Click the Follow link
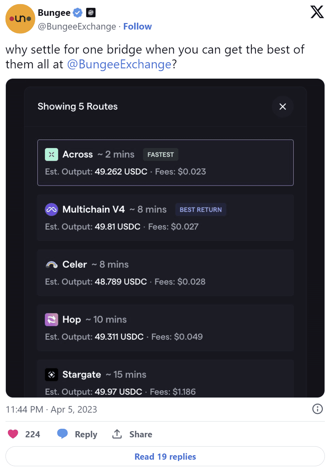This screenshot has width=329, height=471. [x=137, y=26]
